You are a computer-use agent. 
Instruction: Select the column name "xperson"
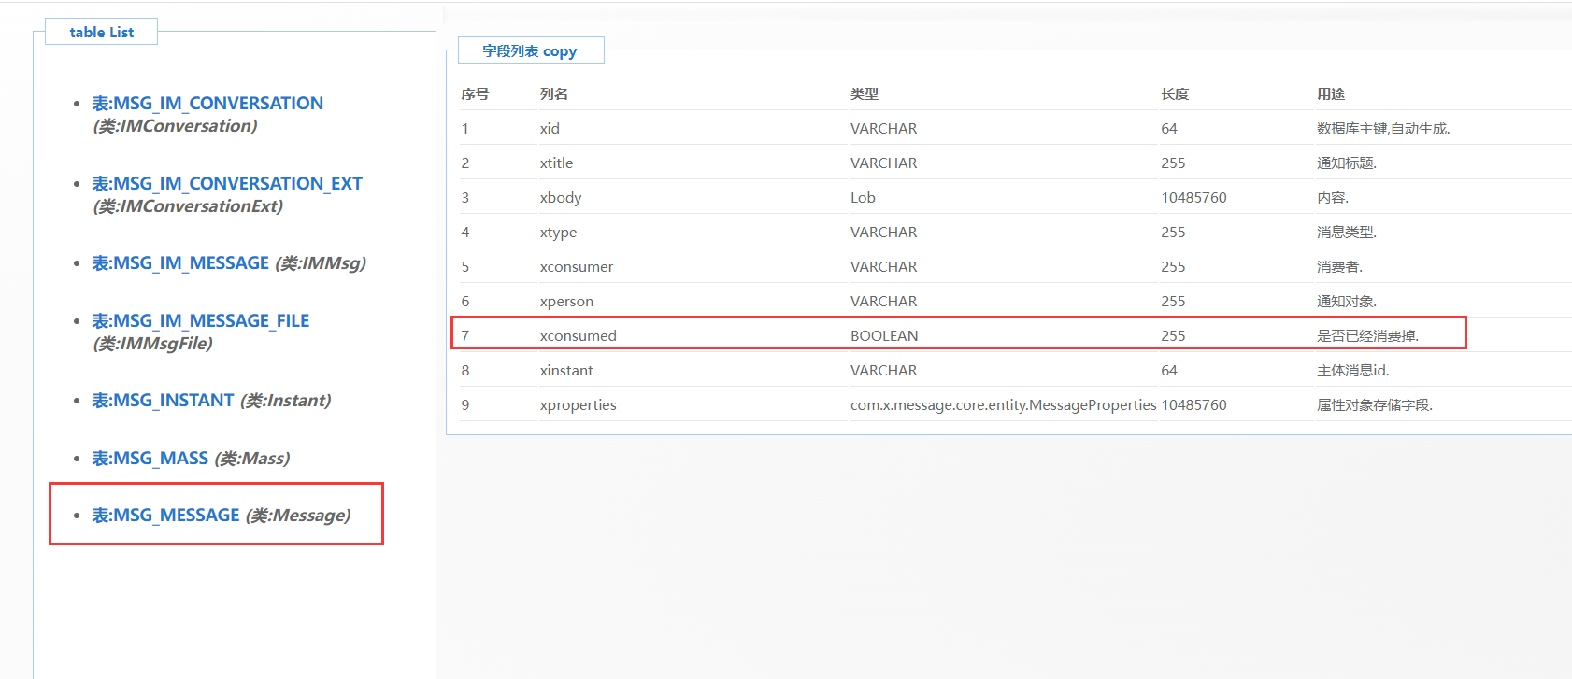click(566, 302)
